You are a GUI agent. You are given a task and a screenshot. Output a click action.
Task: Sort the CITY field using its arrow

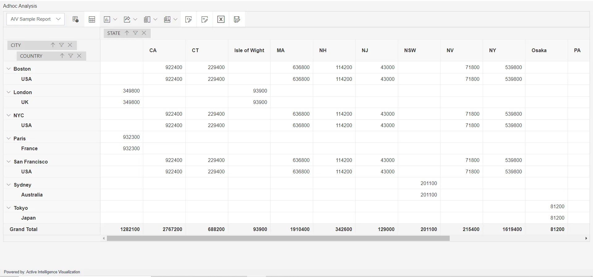(53, 45)
